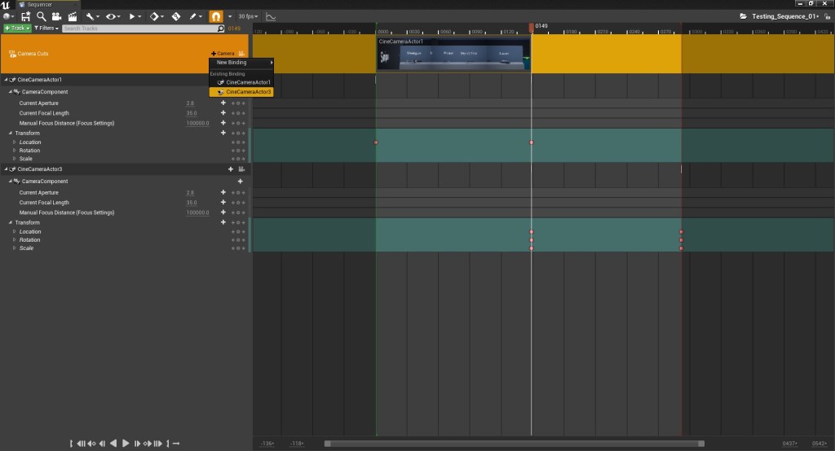Click the auto-key diamond icon in toolbar
This screenshot has width=835, height=451.
pyautogui.click(x=154, y=16)
